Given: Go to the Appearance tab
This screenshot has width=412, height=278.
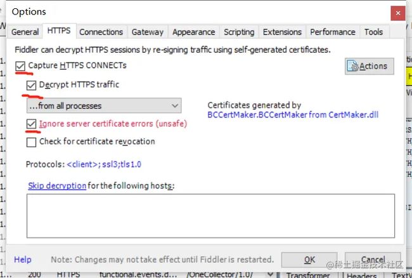Looking at the screenshot, I should pyautogui.click(x=194, y=32).
